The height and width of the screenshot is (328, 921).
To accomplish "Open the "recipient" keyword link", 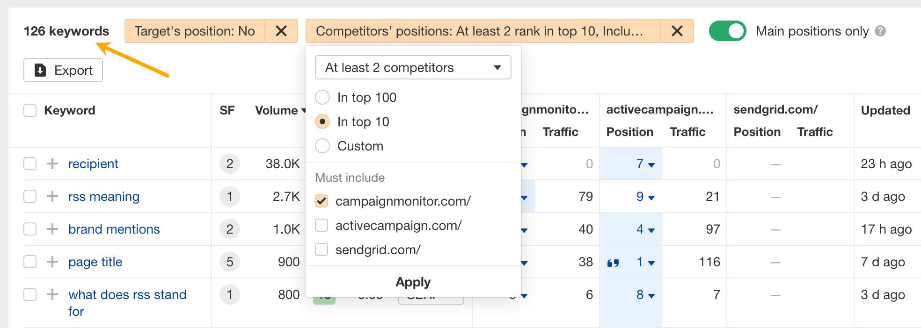I will [x=93, y=164].
